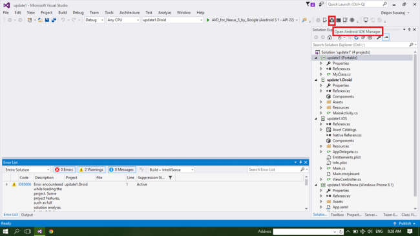The image size is (420, 236).
Task: Start debugging with green play arrow
Action: 208,20
